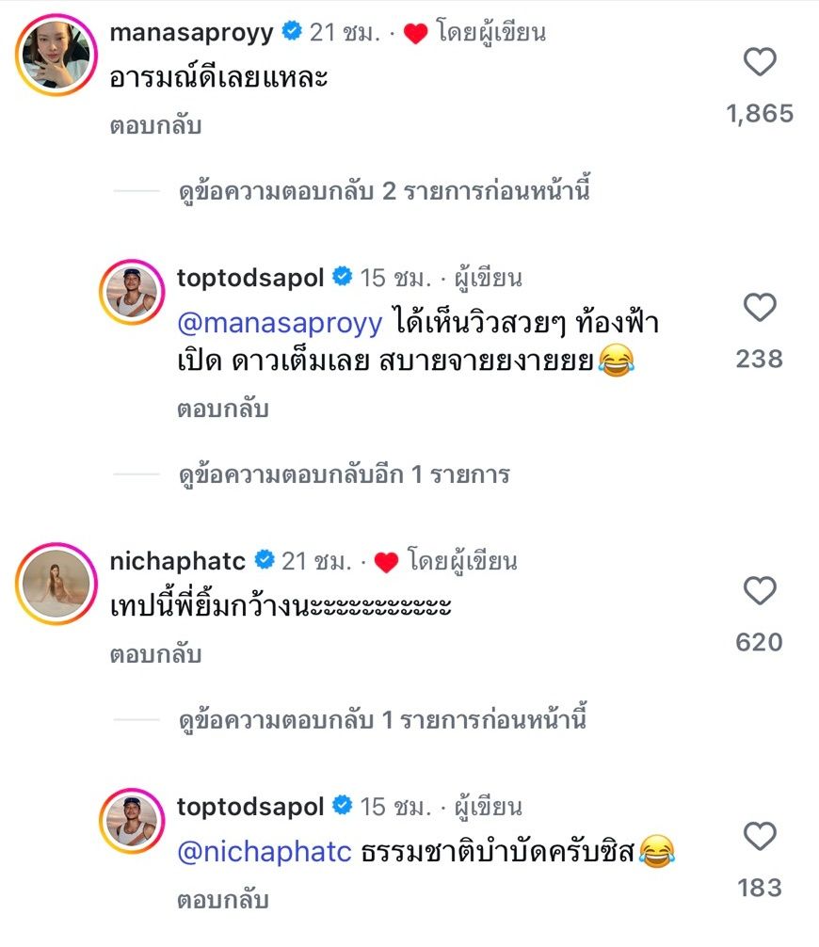The width and height of the screenshot is (819, 947).
Task: Tap the @manasaproyy mention in the reply
Action: (x=280, y=324)
